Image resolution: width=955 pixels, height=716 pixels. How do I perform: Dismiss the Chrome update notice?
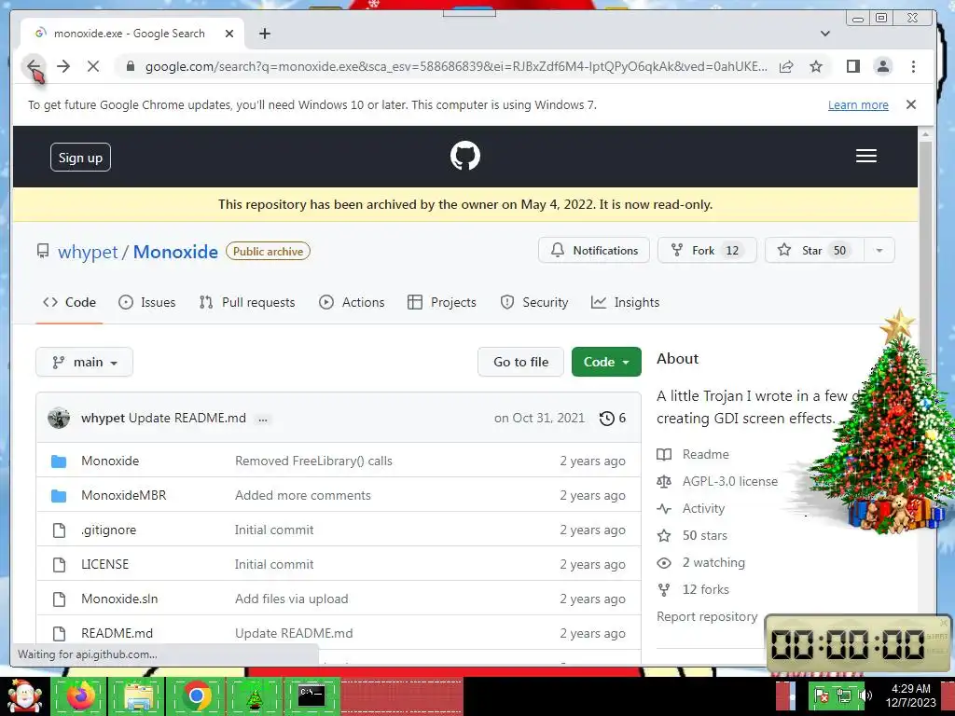point(911,104)
